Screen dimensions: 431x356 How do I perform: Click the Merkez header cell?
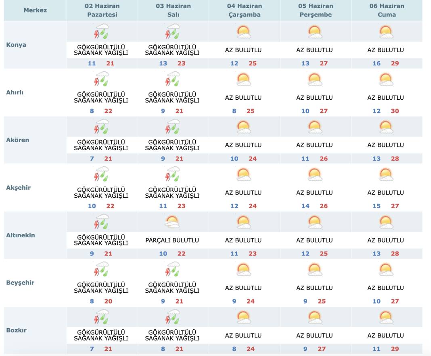tap(35, 10)
